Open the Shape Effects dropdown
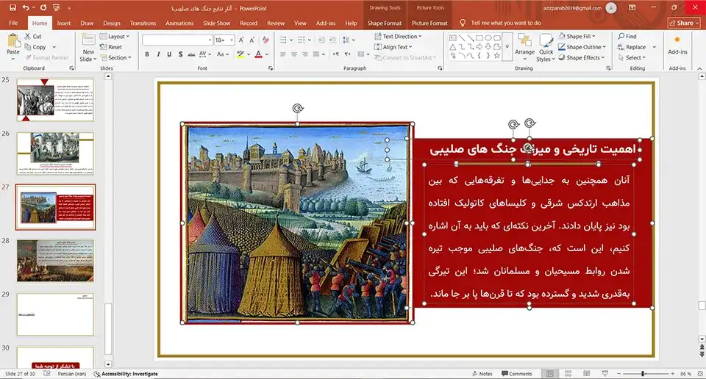The width and height of the screenshot is (706, 379). 581,57
